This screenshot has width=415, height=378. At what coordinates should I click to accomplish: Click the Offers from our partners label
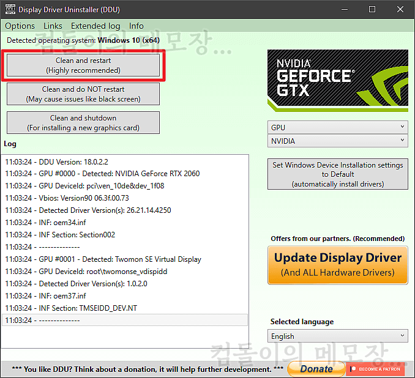[x=338, y=239]
